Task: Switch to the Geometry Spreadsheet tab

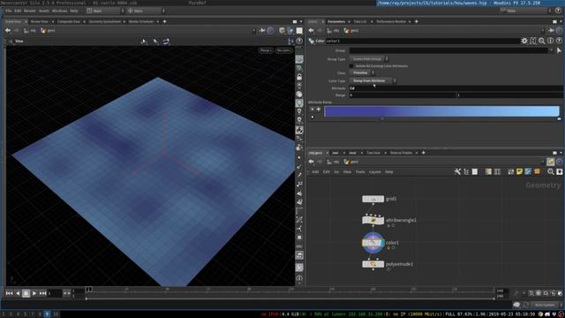Action: point(105,21)
